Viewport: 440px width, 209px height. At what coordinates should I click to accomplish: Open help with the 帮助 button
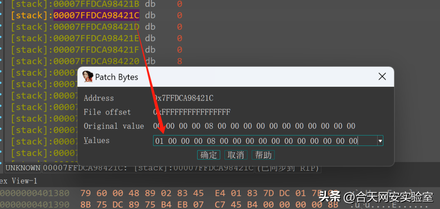[x=263, y=155]
